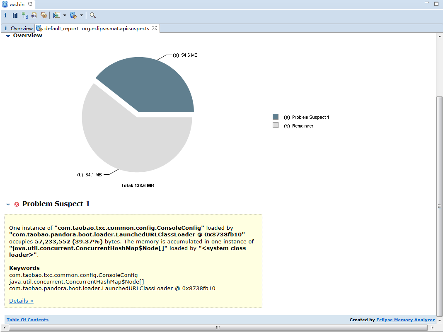Open the query browser dropdown arrow
The image size is (443, 332).
81,15
